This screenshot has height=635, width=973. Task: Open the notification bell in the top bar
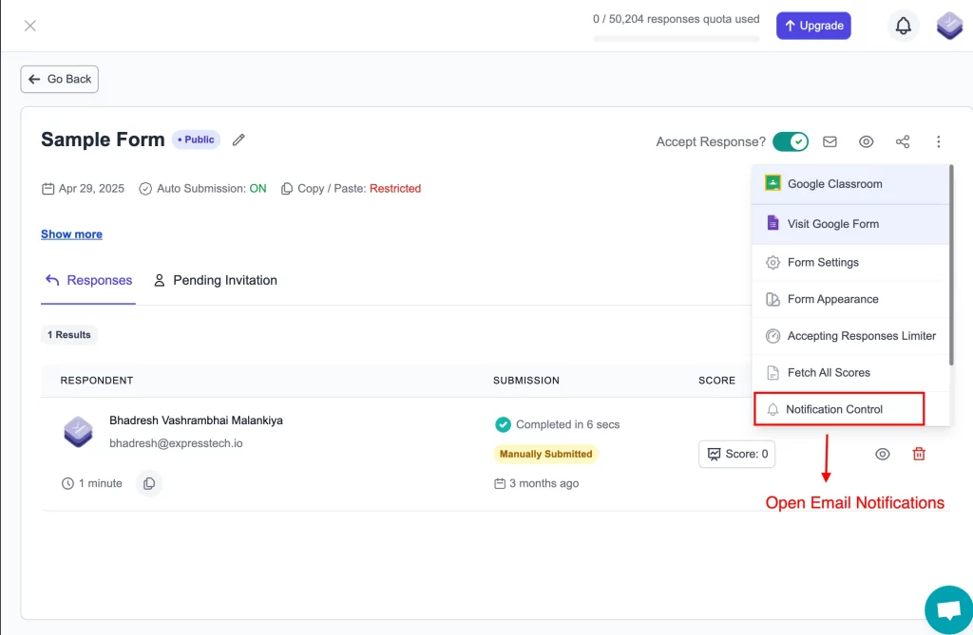pyautogui.click(x=903, y=26)
